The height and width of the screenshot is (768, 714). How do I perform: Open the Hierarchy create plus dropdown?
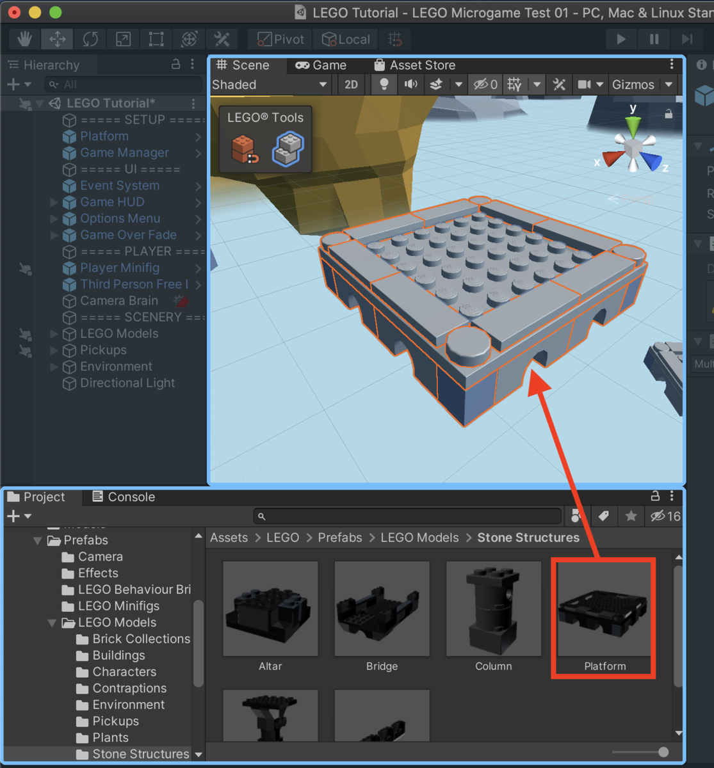point(19,84)
